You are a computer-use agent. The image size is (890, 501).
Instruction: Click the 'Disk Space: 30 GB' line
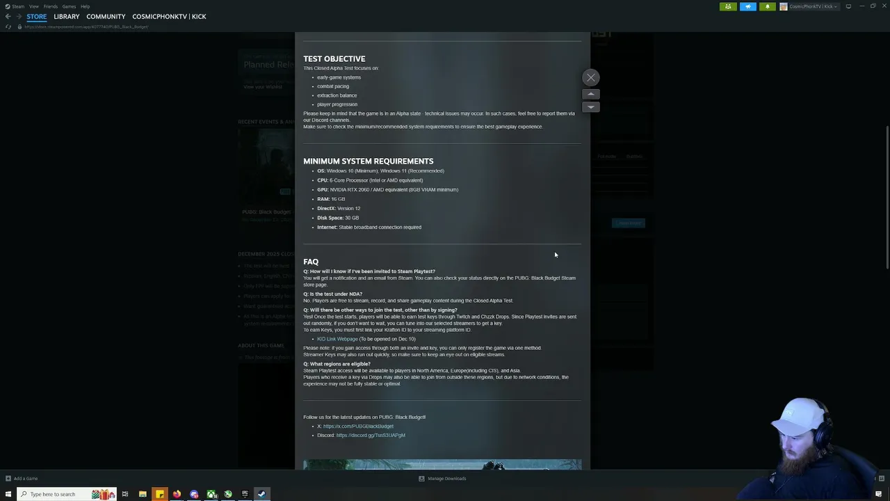coord(338,218)
